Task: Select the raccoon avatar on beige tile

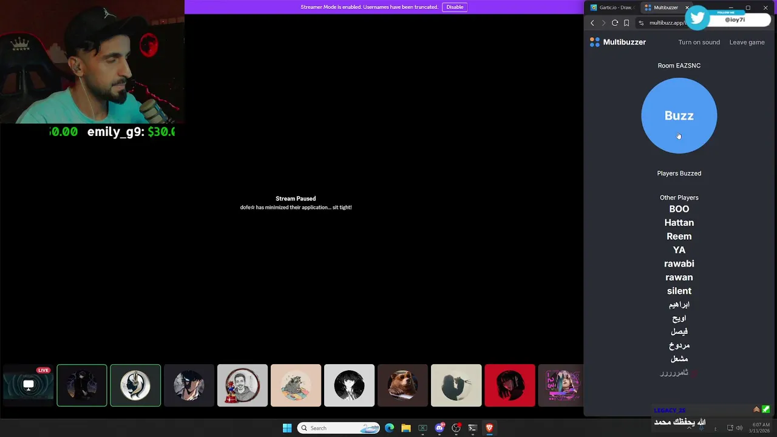Action: click(296, 385)
